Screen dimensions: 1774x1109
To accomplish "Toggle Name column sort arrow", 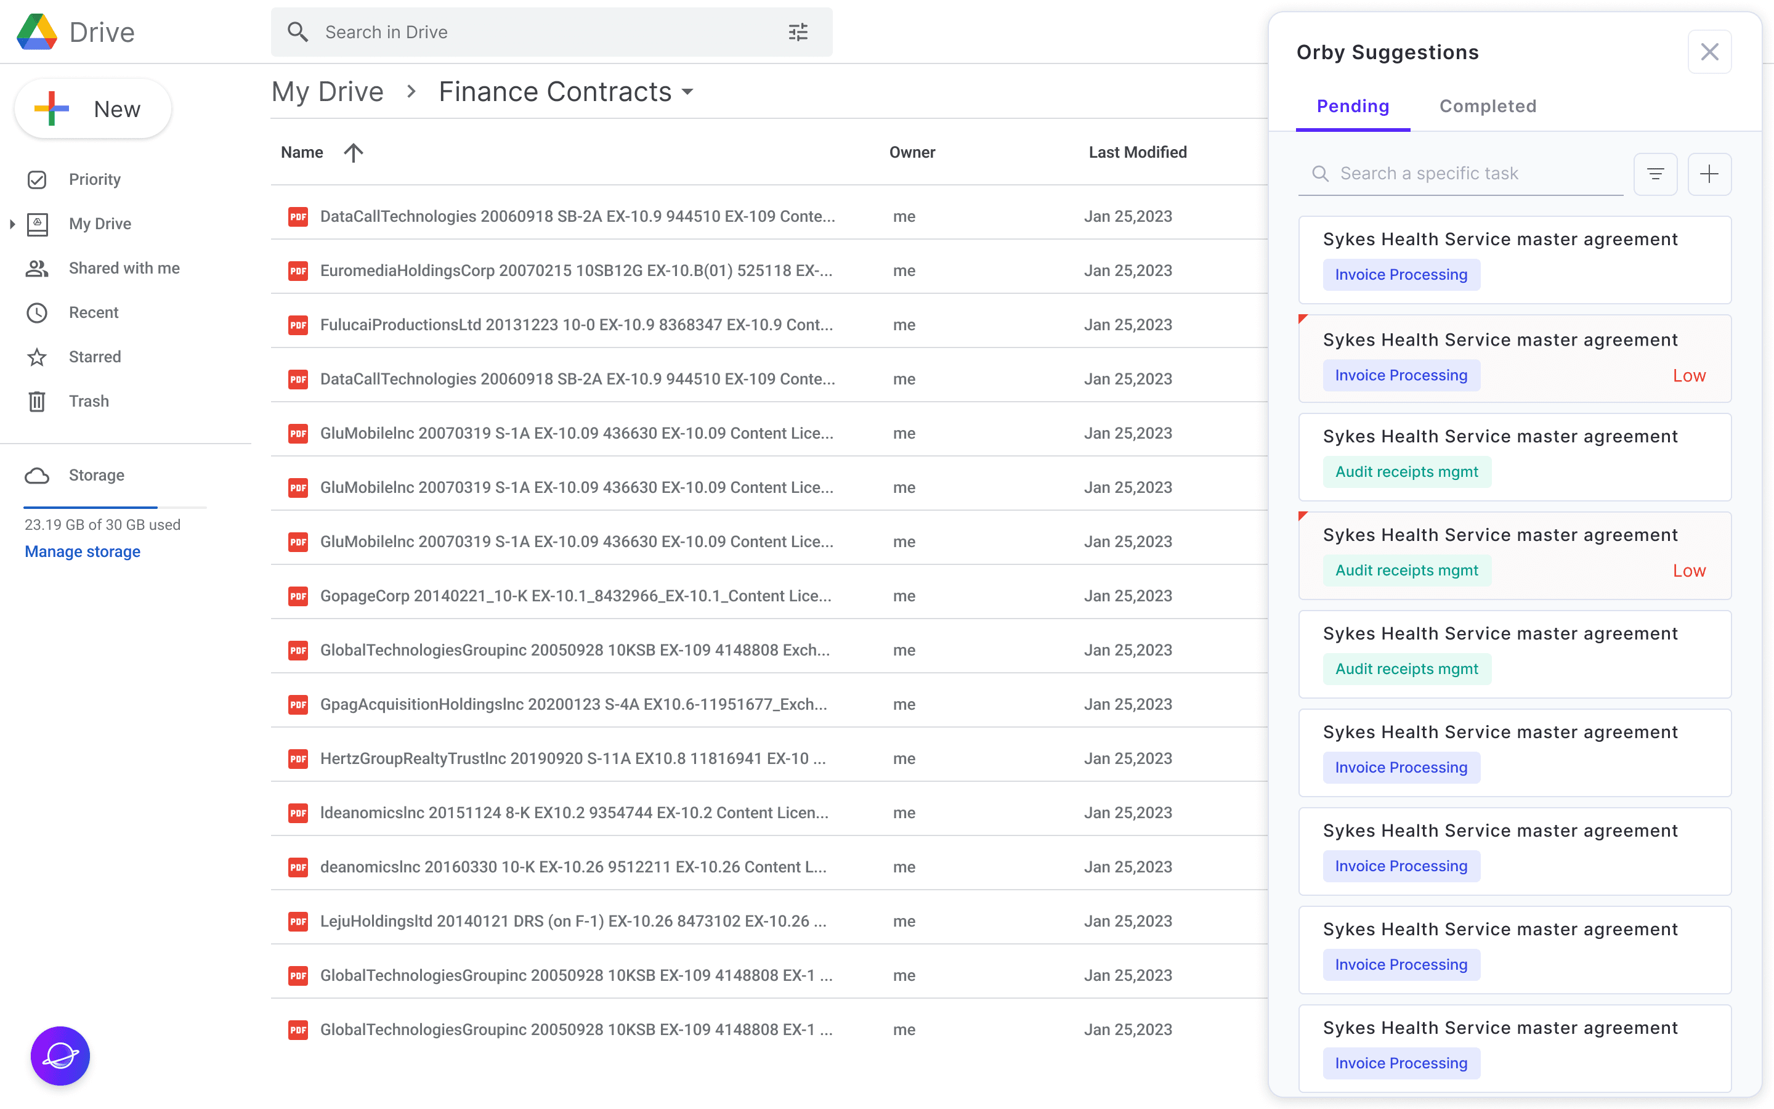I will 354,153.
